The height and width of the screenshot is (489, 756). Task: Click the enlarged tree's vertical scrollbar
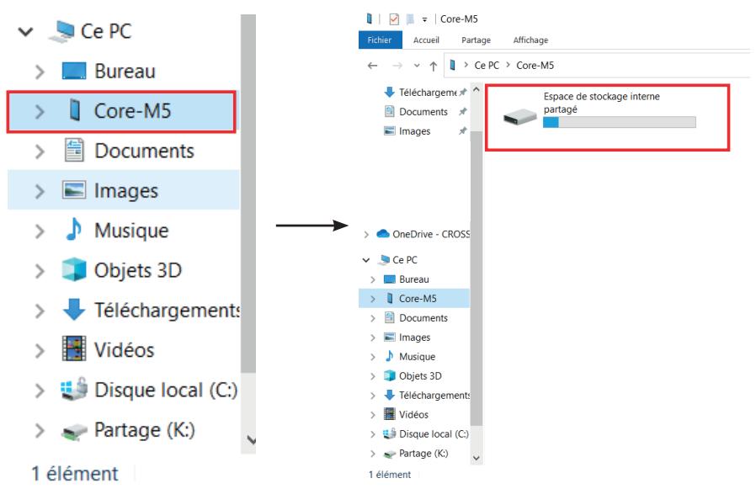[248, 193]
